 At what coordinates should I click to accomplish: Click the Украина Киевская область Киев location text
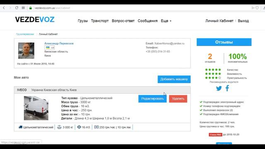click(54, 90)
